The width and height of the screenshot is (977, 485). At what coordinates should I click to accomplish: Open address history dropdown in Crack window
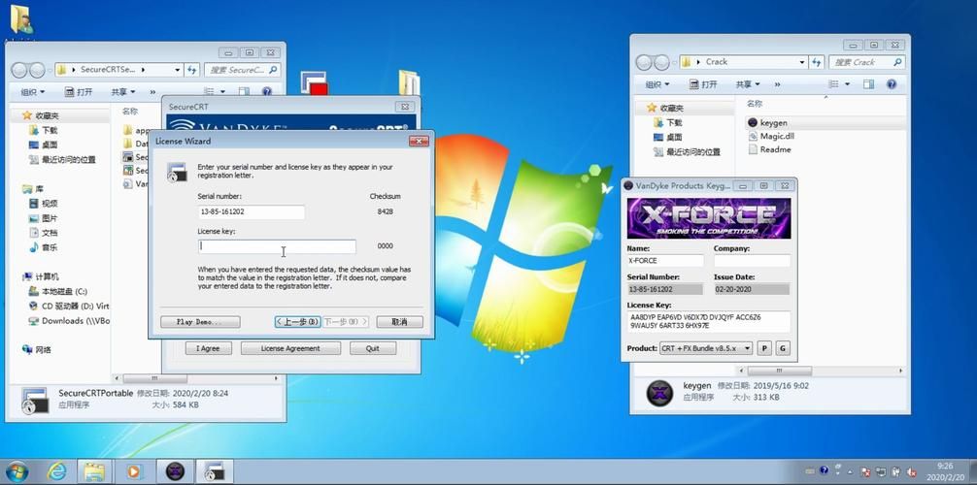(x=802, y=62)
